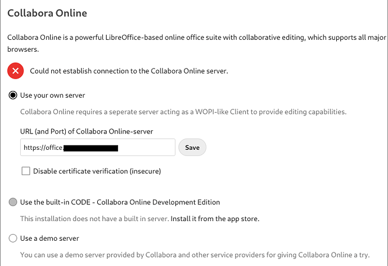Click "This installation does not have" notice text
The image size is (388, 266).
[x=94, y=218]
